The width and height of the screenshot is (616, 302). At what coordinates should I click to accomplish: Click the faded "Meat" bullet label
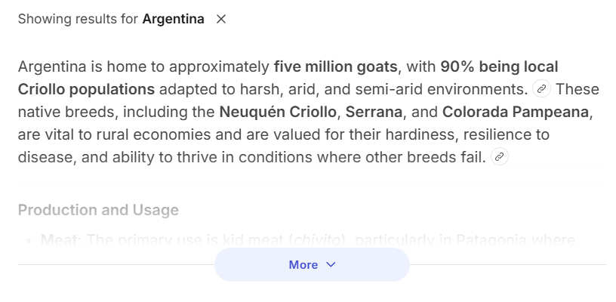60,240
